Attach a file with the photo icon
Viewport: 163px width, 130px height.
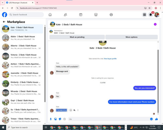click(55, 119)
